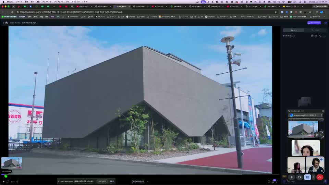The width and height of the screenshot is (329, 185).
Task: Click the Wi-Fi icon in the macOS menu bar
Action: (283, 2)
